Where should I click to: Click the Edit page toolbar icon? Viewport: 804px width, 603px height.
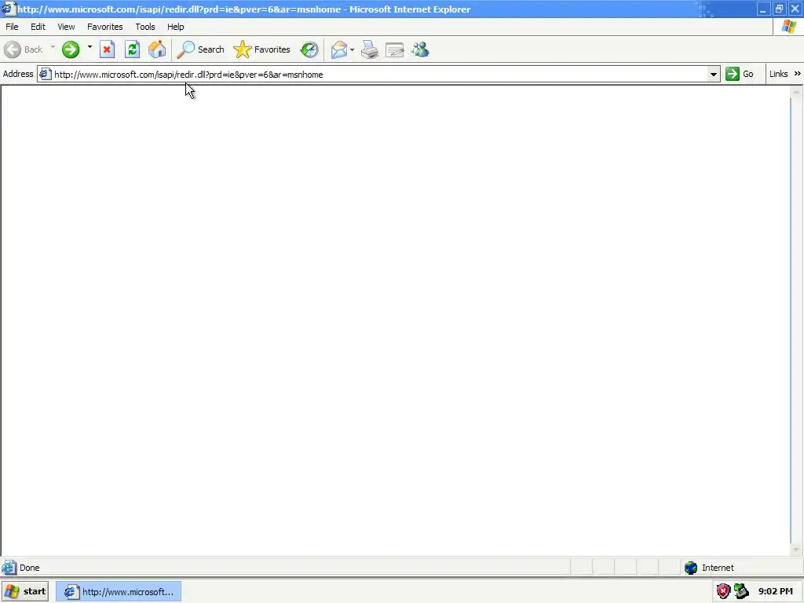click(395, 49)
